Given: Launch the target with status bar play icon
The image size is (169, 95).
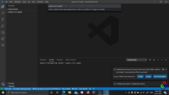Looking at the screenshot, I should (x=94, y=89).
